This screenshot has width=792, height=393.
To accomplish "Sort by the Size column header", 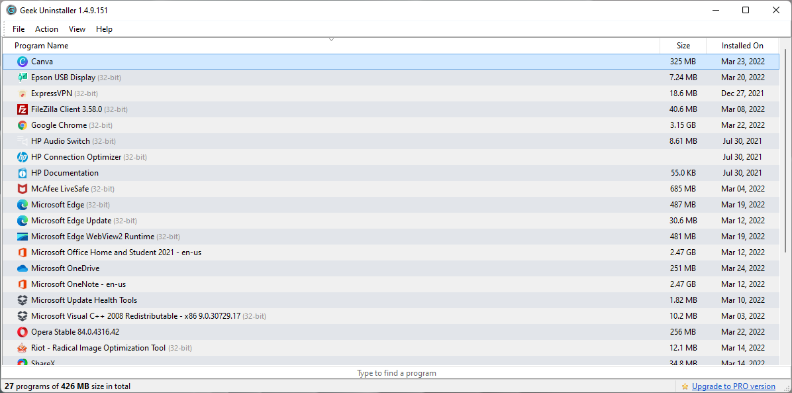I will pos(683,46).
